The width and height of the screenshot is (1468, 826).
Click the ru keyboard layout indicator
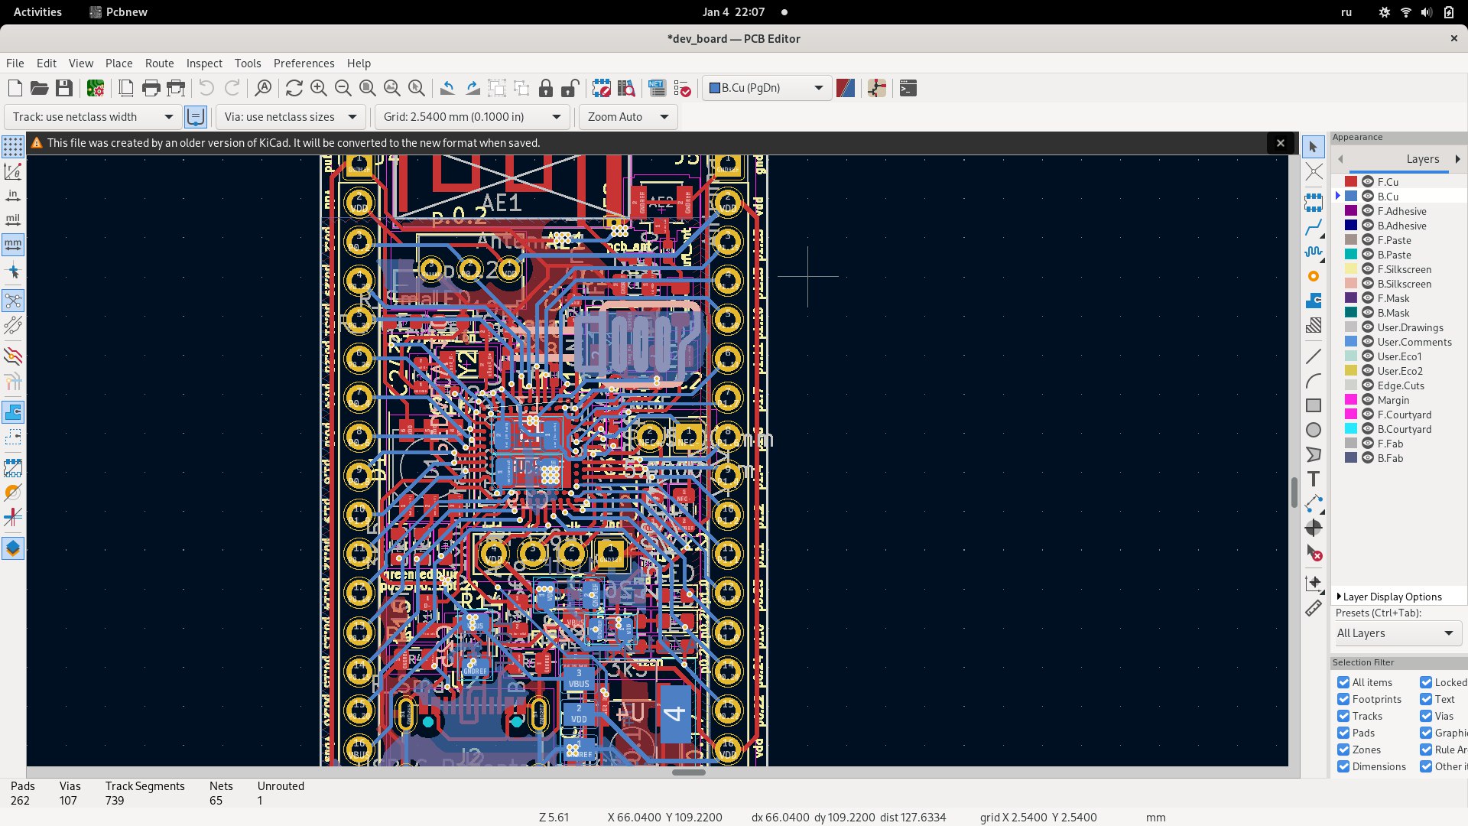point(1346,12)
